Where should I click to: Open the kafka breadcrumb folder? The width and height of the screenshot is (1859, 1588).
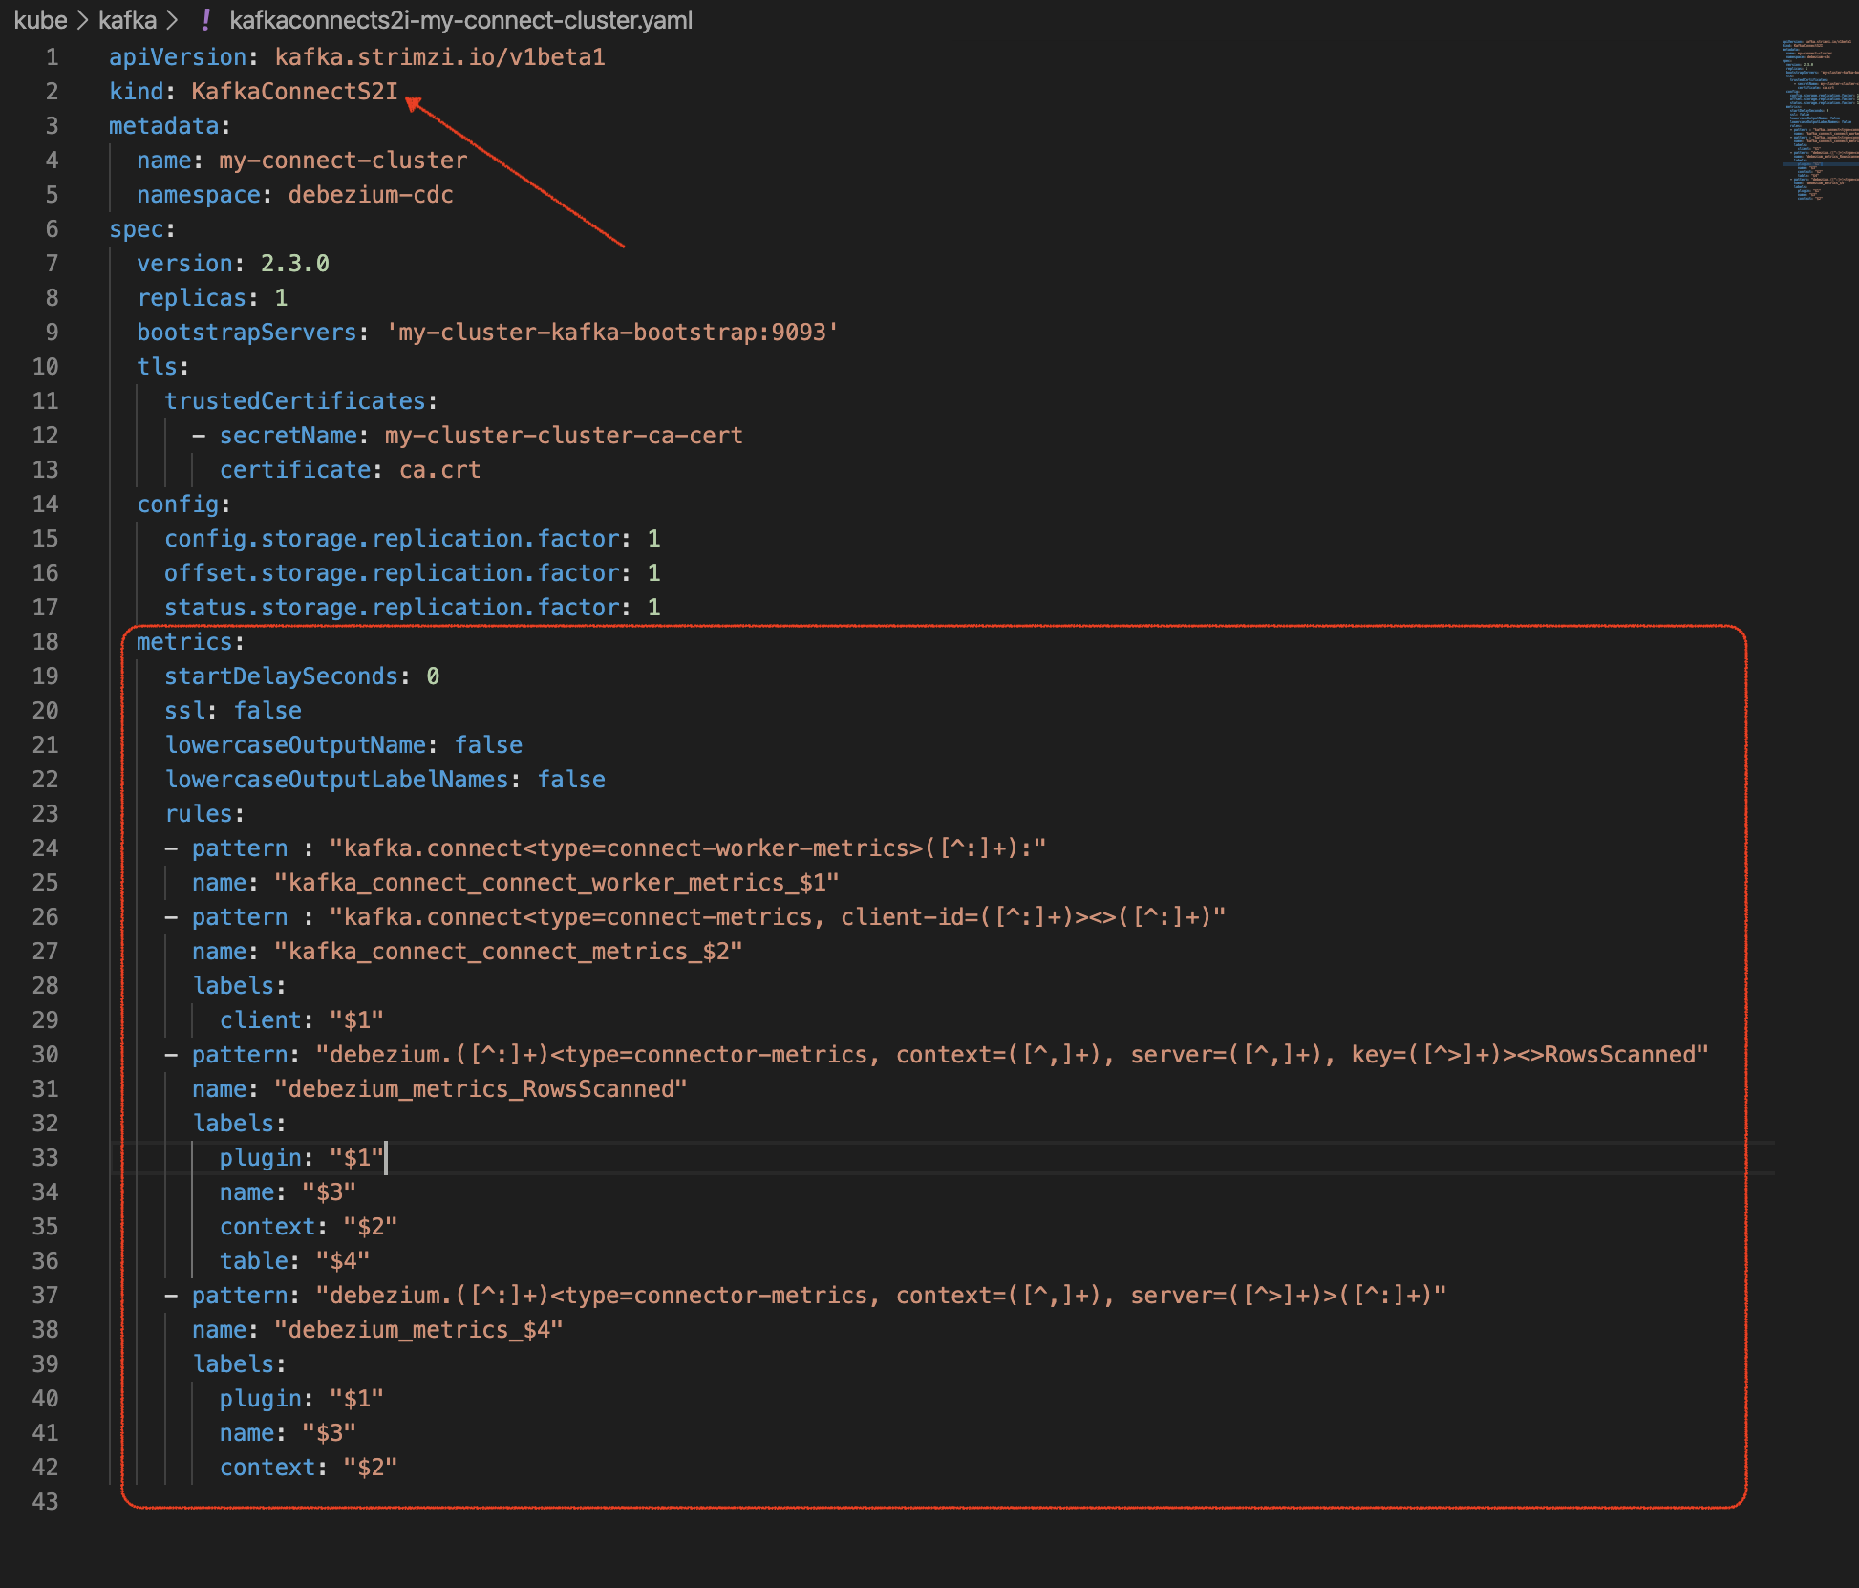click(x=127, y=20)
